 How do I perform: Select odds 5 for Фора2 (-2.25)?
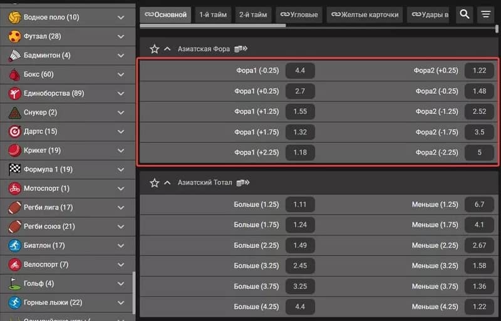click(479, 152)
